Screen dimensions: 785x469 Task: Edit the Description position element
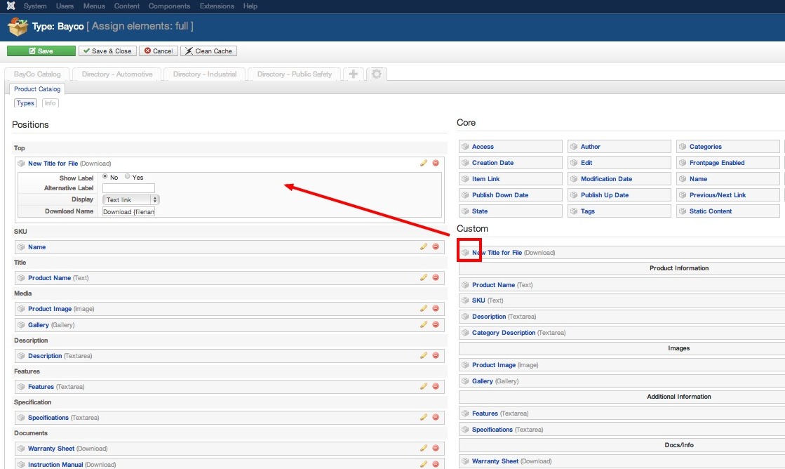[424, 355]
